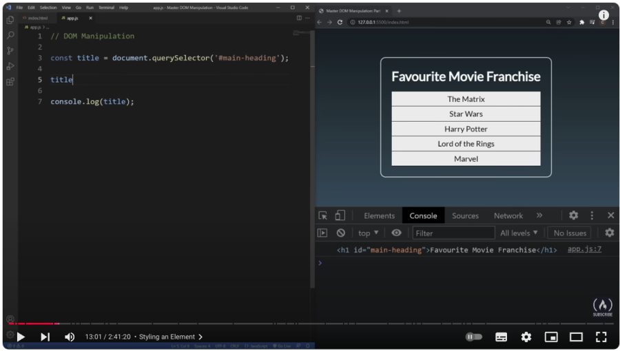Open the All levels dropdown

tap(519, 233)
